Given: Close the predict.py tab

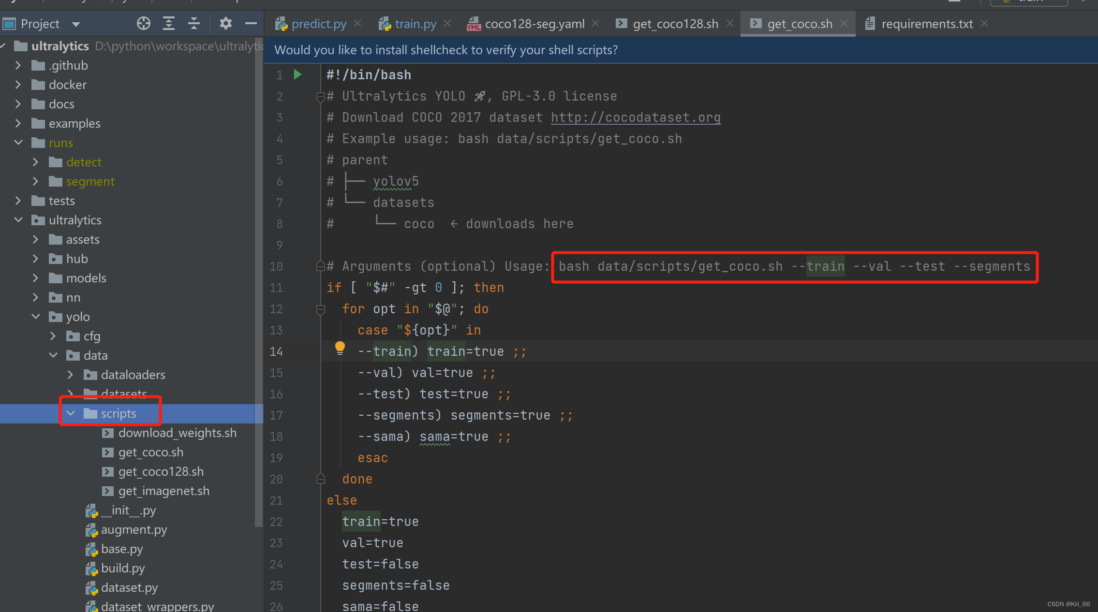Looking at the screenshot, I should tap(357, 23).
